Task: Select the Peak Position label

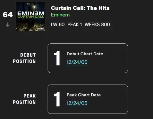Action: click(24, 99)
